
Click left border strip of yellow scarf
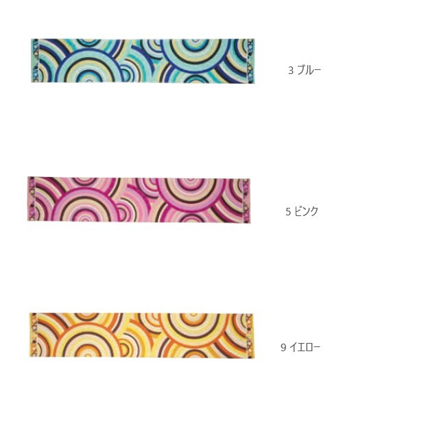pos(34,335)
